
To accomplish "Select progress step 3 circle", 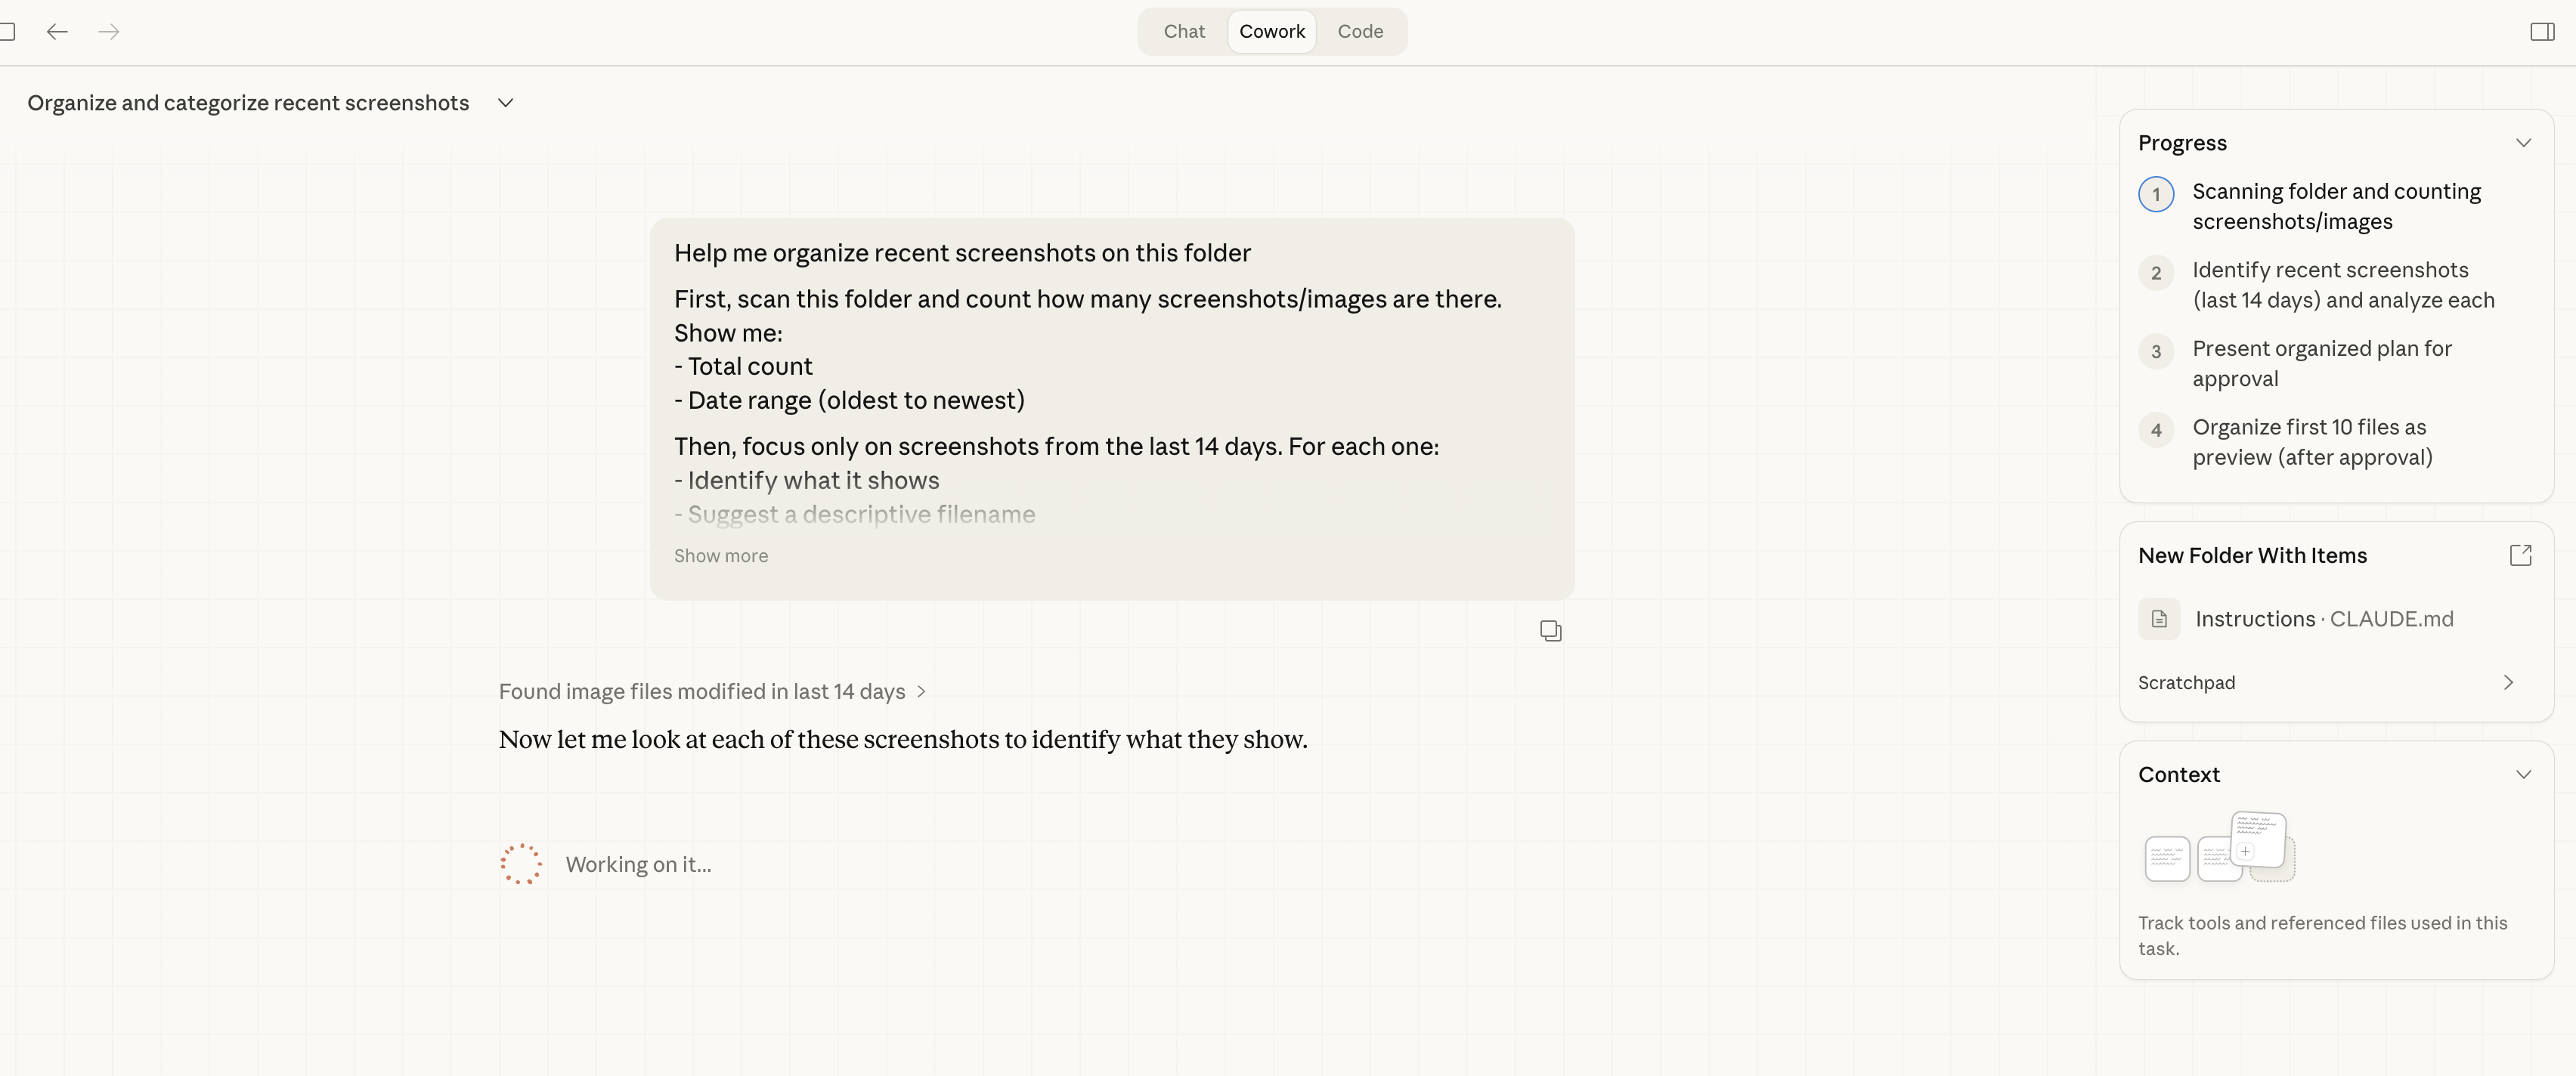I will (2156, 351).
